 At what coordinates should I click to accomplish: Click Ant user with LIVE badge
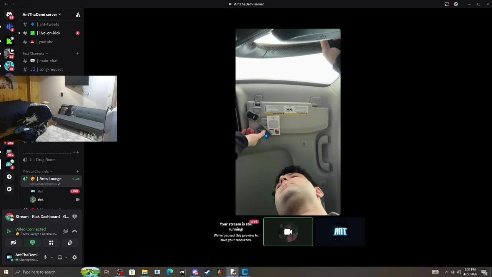coord(51,191)
